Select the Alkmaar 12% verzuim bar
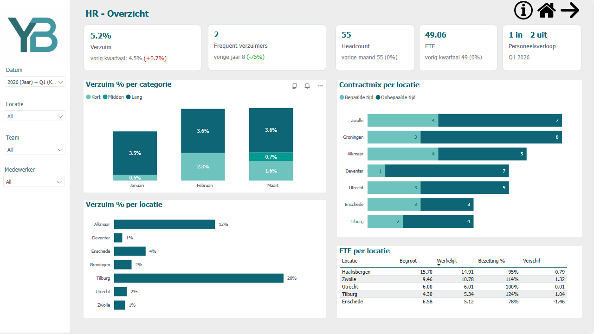The height and width of the screenshot is (334, 594). coord(165,224)
